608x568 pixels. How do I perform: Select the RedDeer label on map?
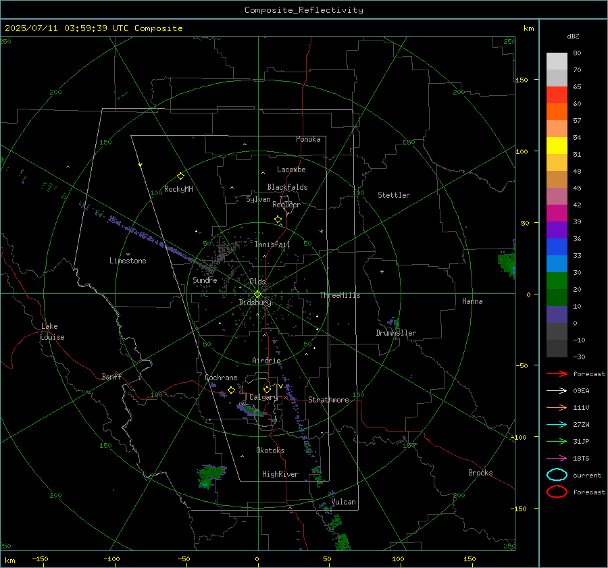(x=286, y=205)
